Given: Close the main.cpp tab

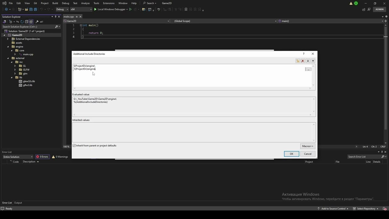Looking at the screenshot, I should [x=81, y=17].
